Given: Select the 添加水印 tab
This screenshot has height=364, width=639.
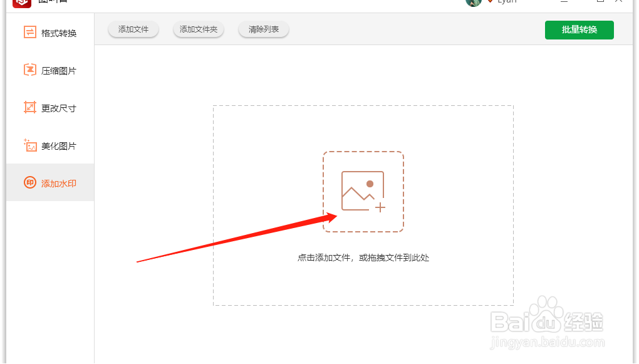Looking at the screenshot, I should (50, 182).
